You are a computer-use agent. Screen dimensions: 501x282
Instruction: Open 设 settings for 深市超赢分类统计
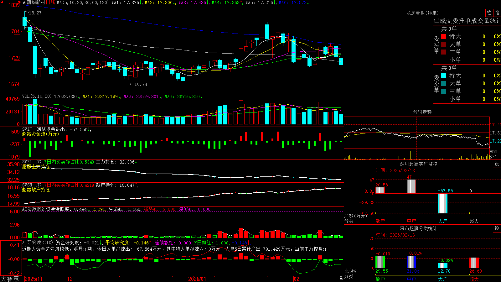coord(497,228)
